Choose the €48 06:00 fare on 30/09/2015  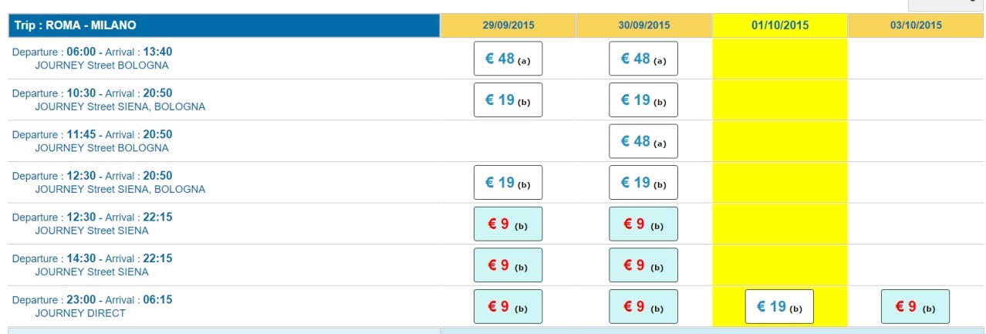pyautogui.click(x=643, y=59)
